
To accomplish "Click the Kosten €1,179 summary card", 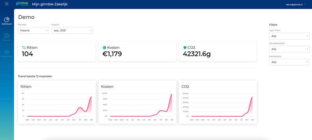I will (x=137, y=52).
